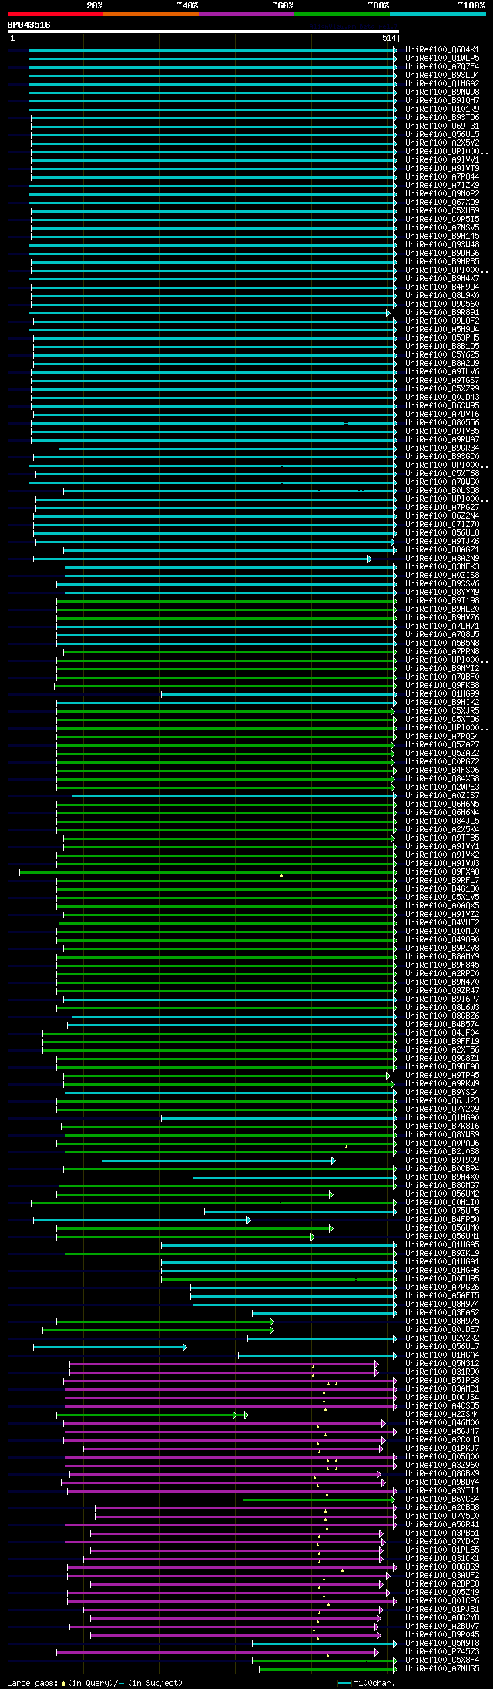Select hit label UniRef100_B9T909
This screenshot has height=1689, width=493.
tap(442, 1160)
